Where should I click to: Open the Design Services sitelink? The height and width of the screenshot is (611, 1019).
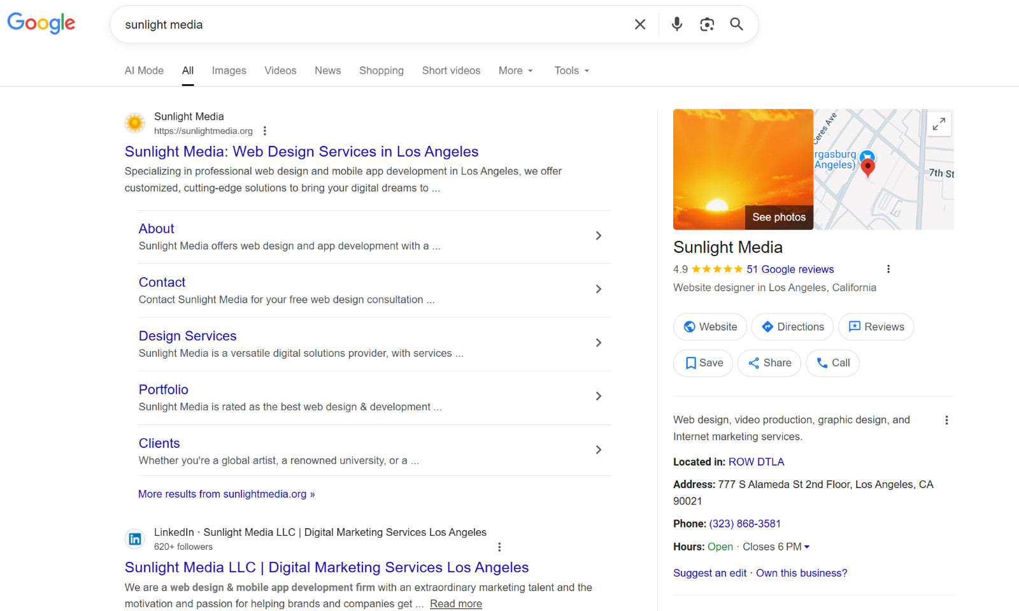point(188,336)
